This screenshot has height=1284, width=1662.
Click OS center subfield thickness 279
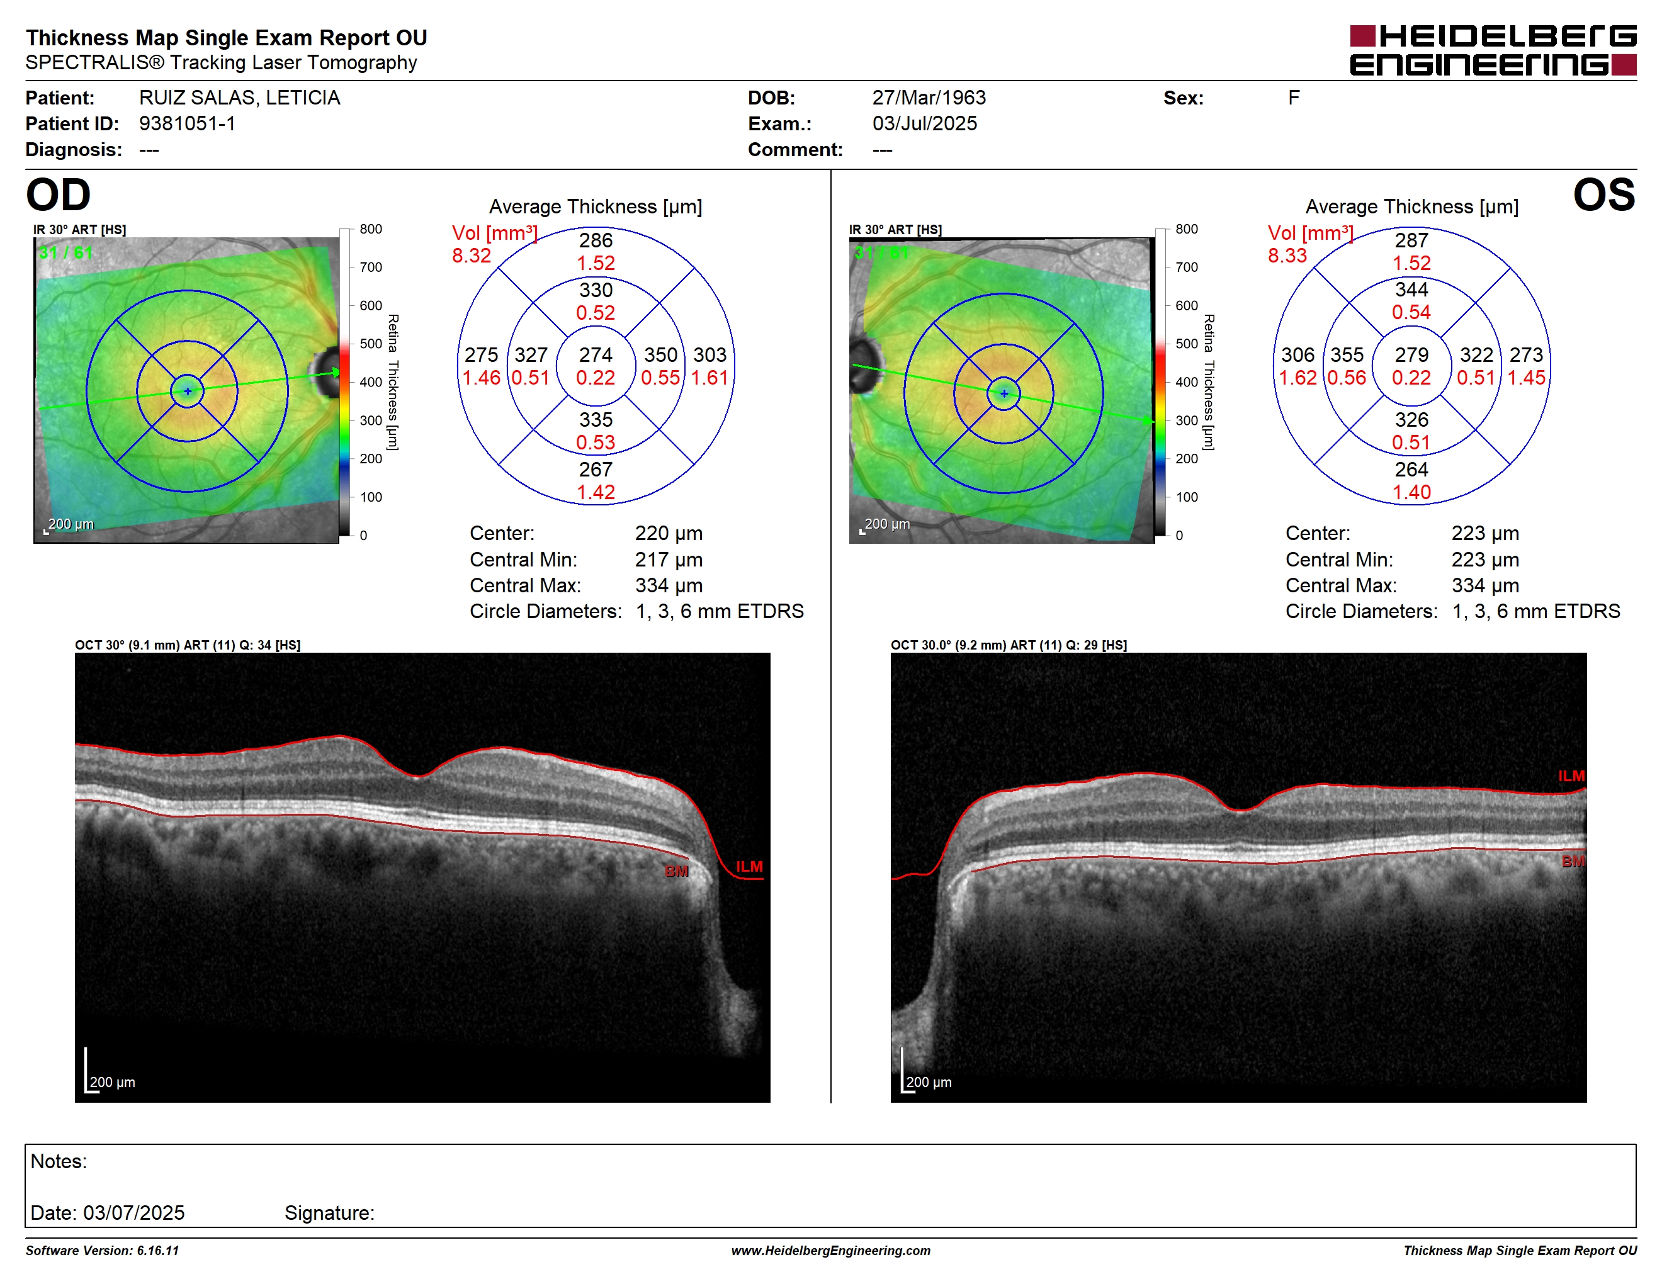[1411, 355]
